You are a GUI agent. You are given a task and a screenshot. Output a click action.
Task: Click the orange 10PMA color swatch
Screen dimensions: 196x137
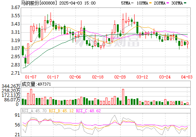click(150, 3)
